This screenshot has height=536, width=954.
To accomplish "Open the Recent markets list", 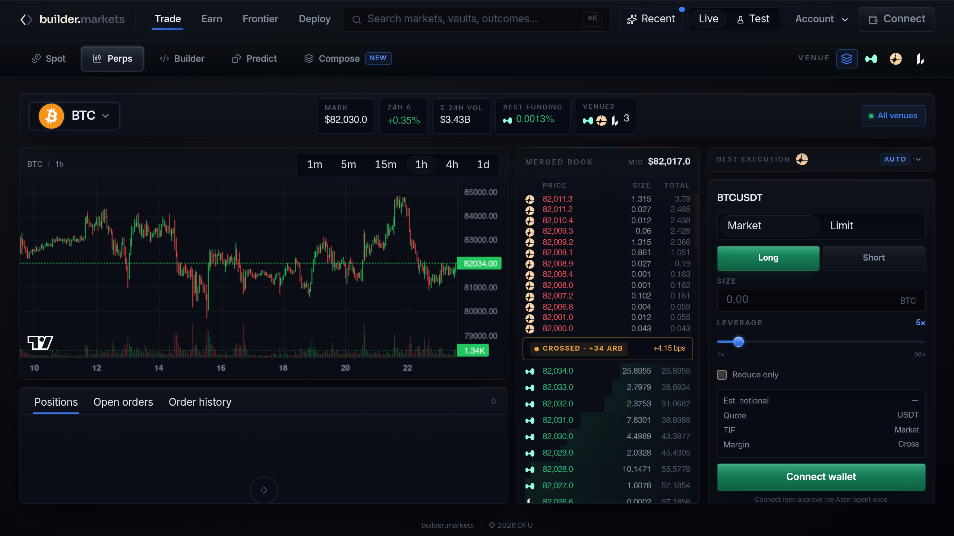I will click(651, 19).
